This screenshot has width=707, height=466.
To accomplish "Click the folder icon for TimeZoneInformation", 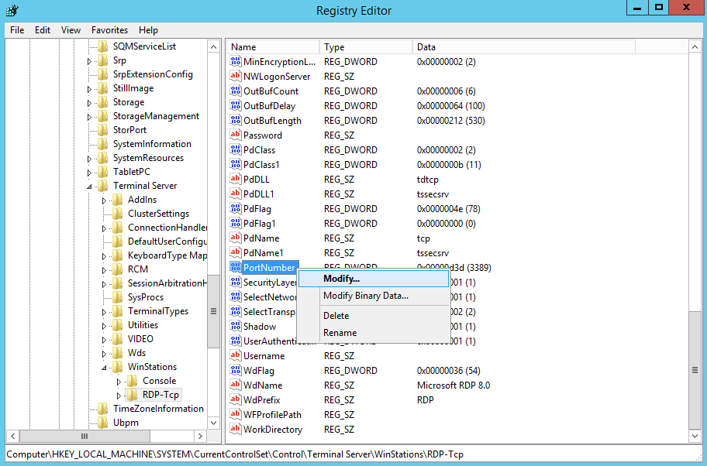I will pyautogui.click(x=103, y=409).
